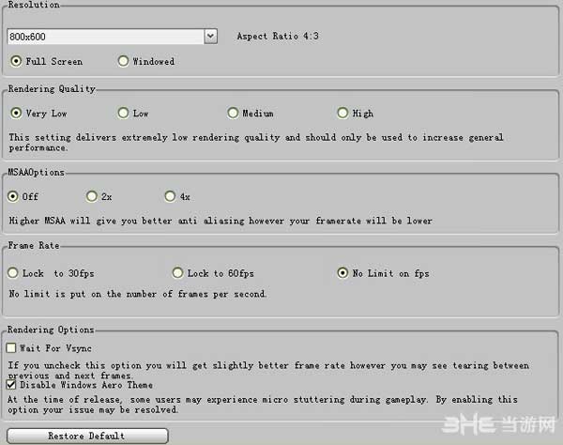Choose High rendering quality
Viewport: 563px width, 445px height.
tap(342, 114)
